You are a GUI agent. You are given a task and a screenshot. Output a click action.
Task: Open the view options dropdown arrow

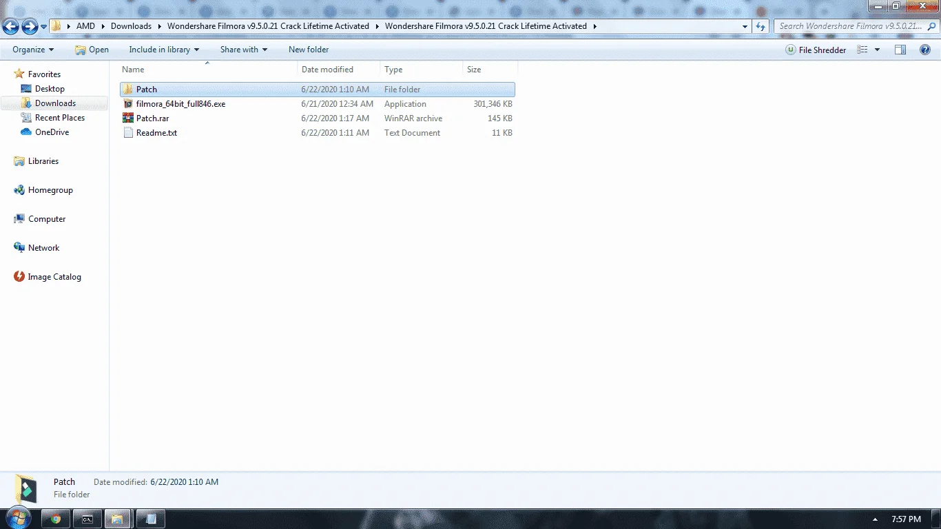pos(877,50)
